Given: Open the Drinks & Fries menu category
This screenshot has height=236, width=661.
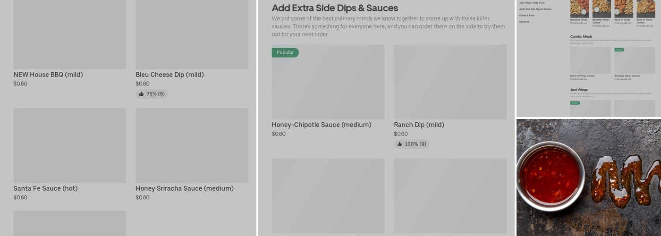Looking at the screenshot, I should point(527,16).
